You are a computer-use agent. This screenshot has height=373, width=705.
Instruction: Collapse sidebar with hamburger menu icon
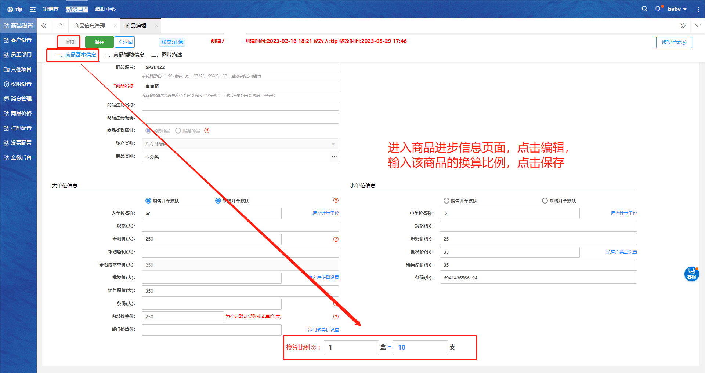33,10
